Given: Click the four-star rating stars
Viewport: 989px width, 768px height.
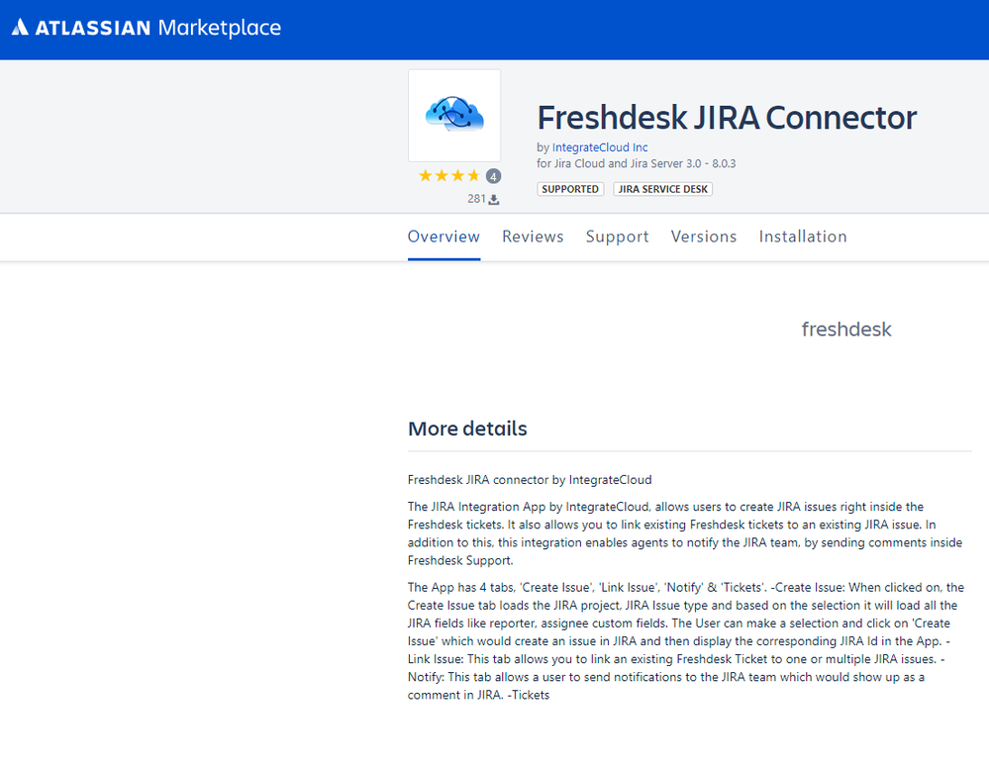Looking at the screenshot, I should pyautogui.click(x=449, y=176).
